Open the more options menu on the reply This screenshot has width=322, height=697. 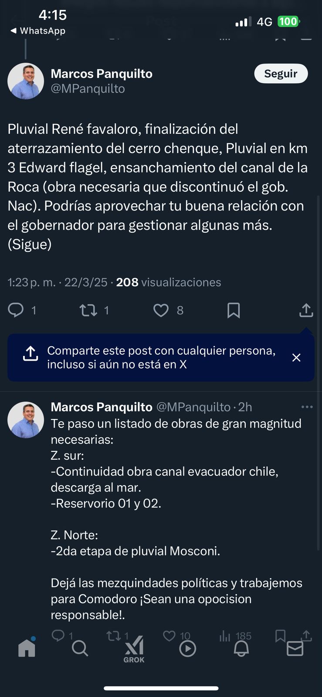307,407
